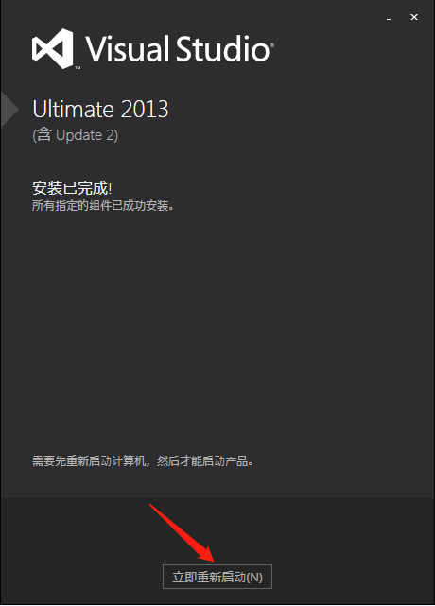Click the word "Update" in the subtitle
435x606 pixels.
tap(78, 135)
